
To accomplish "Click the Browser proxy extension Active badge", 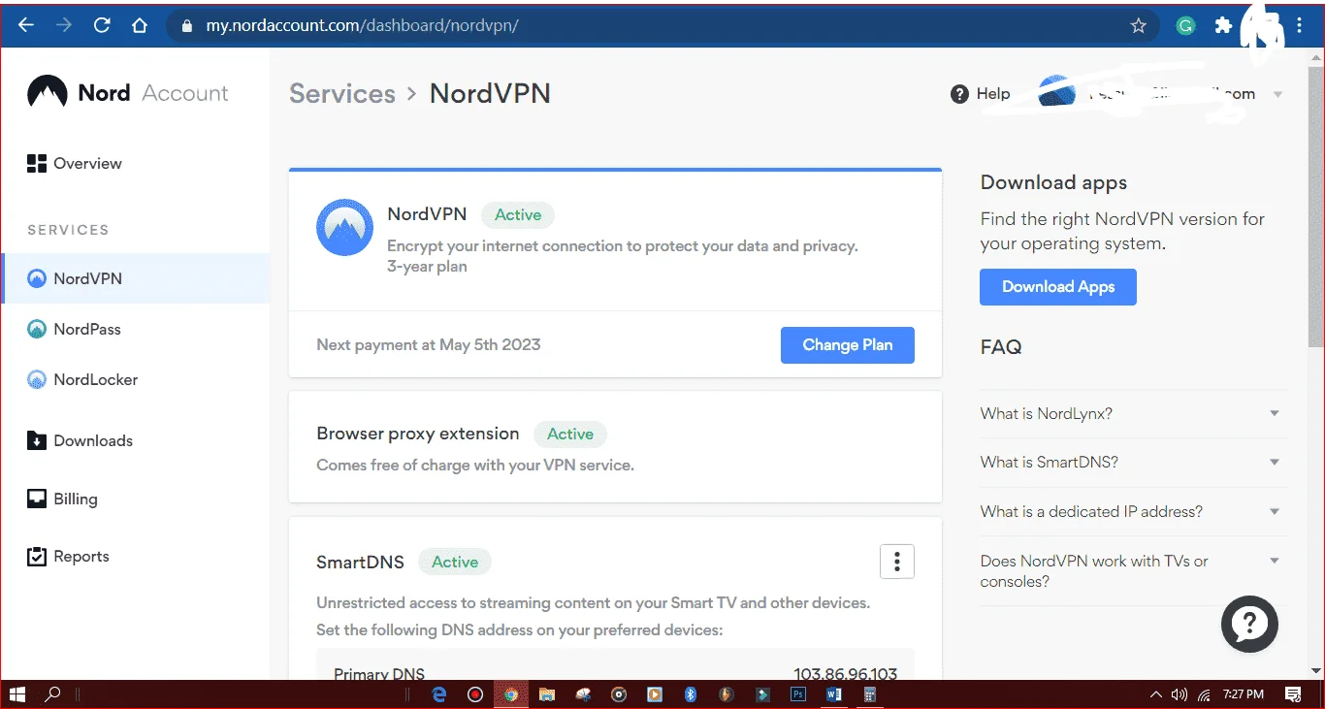I will pyautogui.click(x=570, y=435).
